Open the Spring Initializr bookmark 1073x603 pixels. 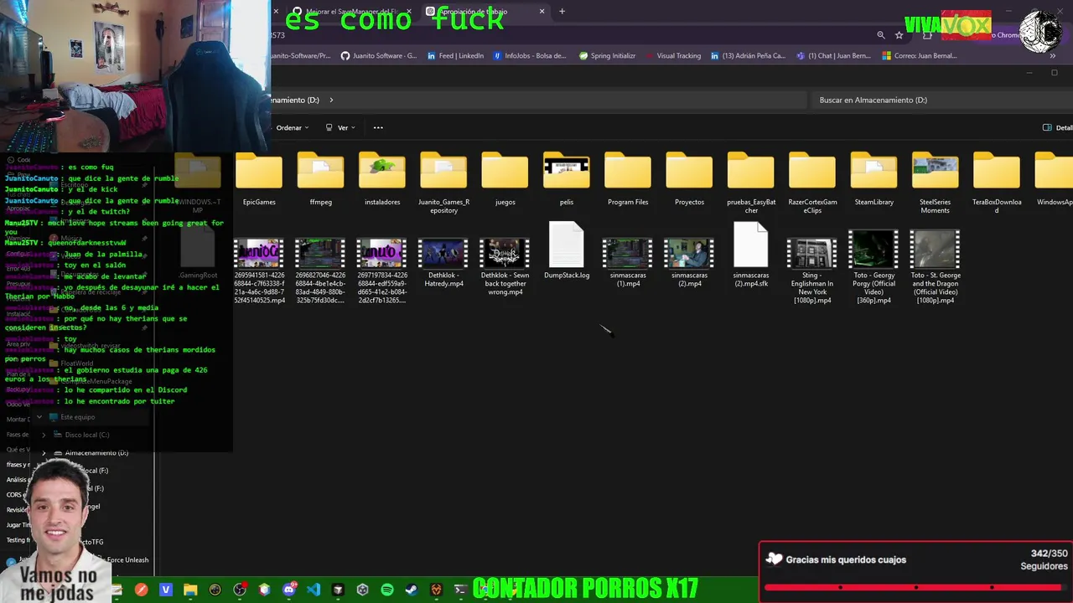[607, 56]
